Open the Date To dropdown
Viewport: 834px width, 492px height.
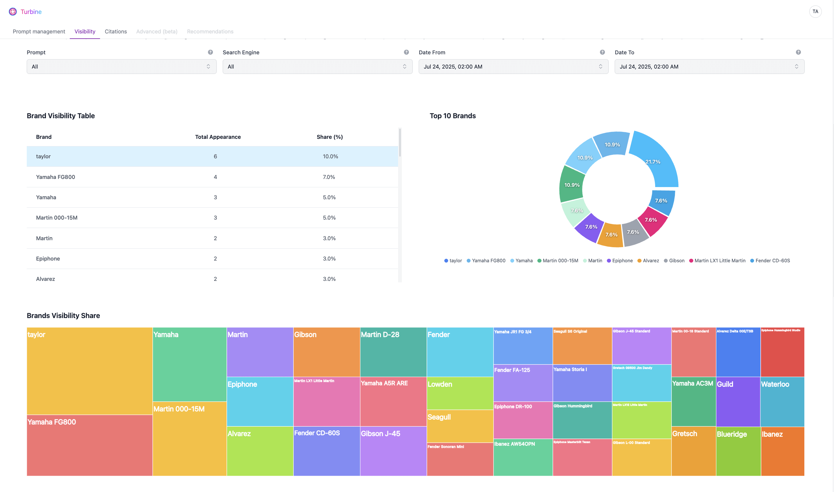point(709,67)
